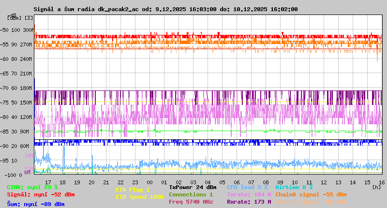This screenshot has height=208, width=387.
Task: Click the 300M label on Y axis
Action: (28, 30)
